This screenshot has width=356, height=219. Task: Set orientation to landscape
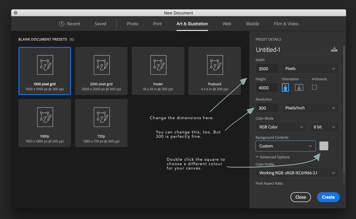pos(299,87)
